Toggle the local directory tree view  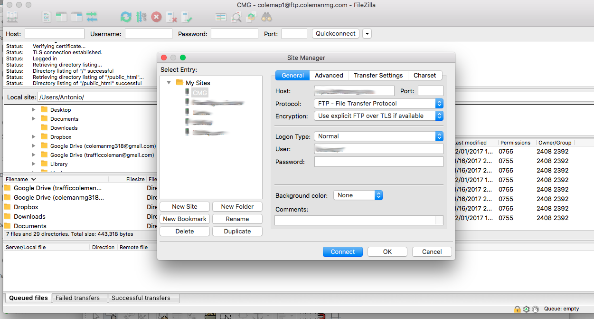[x=61, y=17]
